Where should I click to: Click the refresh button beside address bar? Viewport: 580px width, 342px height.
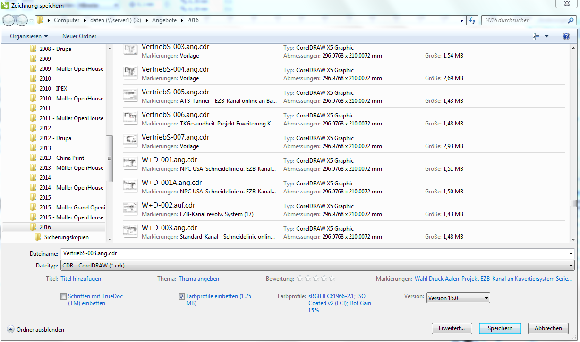(x=472, y=20)
